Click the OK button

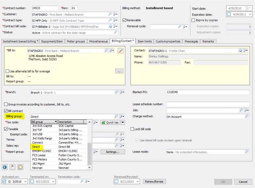click(x=223, y=182)
